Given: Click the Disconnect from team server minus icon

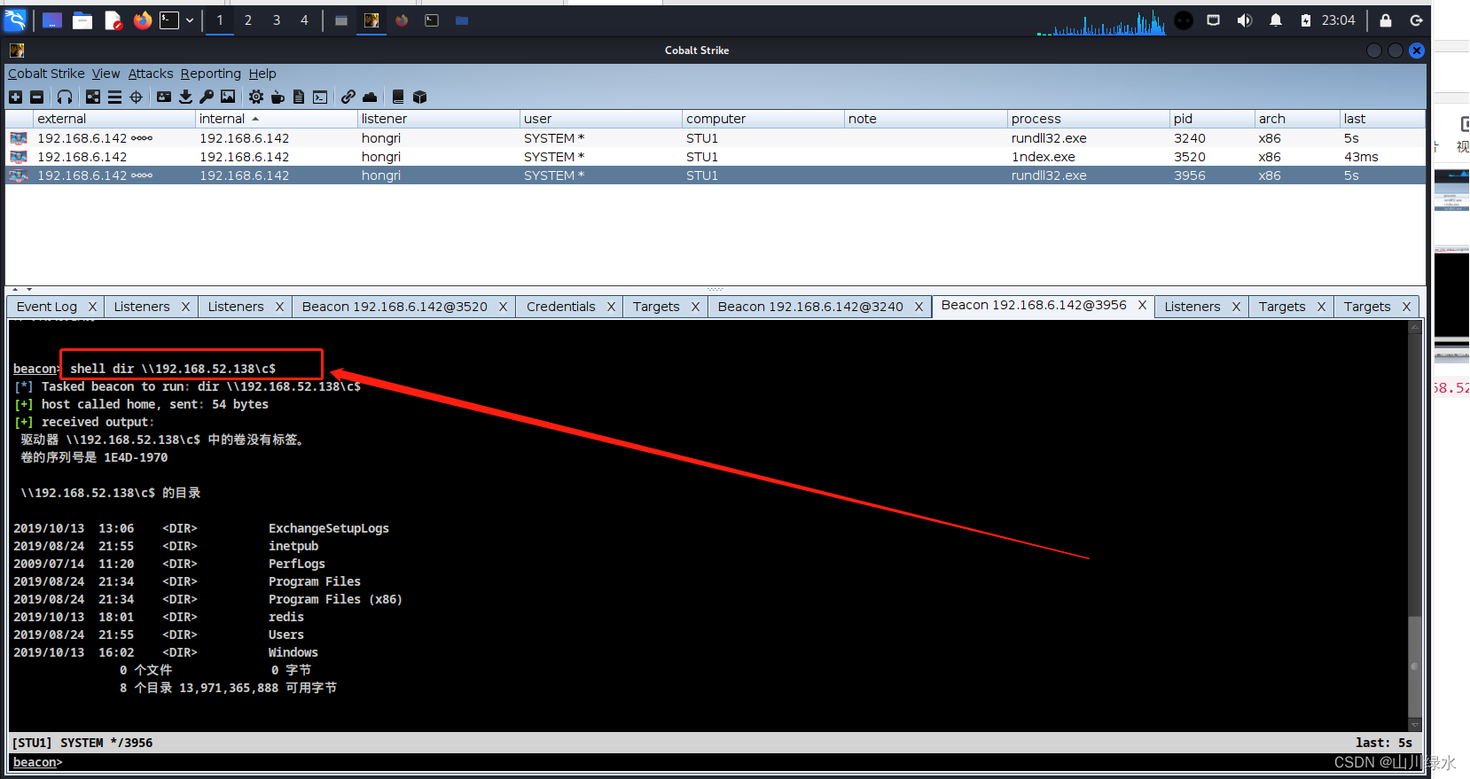Looking at the screenshot, I should click(x=36, y=97).
